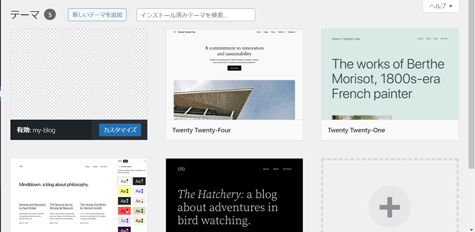
Task: Select the Twenty Twenty-One theme thumbnail
Action: (x=390, y=74)
